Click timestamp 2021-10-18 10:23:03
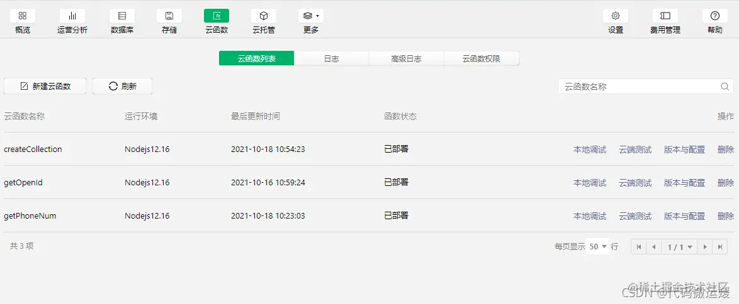 click(x=268, y=215)
